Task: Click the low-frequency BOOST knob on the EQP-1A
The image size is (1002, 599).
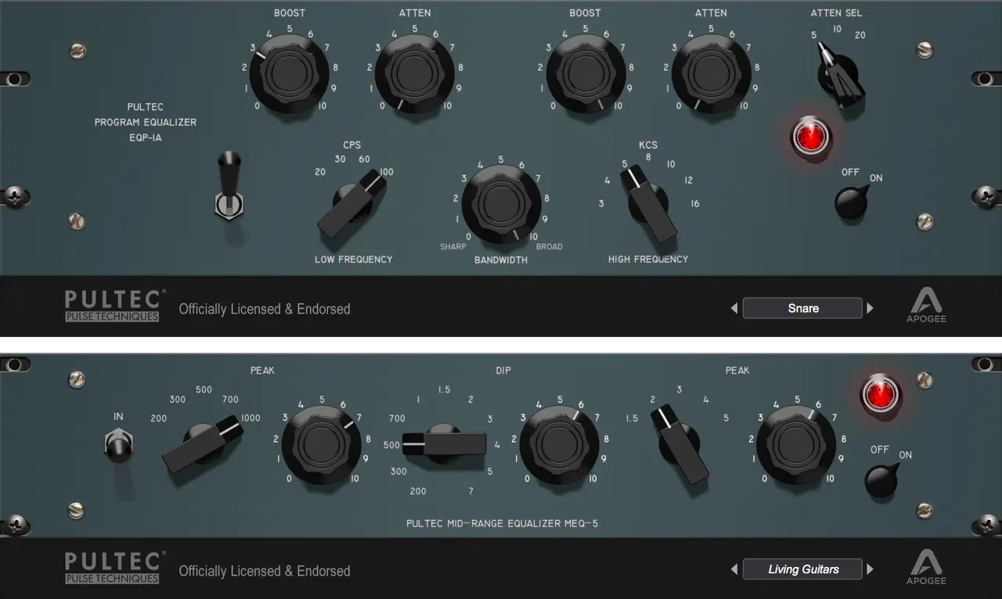Action: [290, 74]
